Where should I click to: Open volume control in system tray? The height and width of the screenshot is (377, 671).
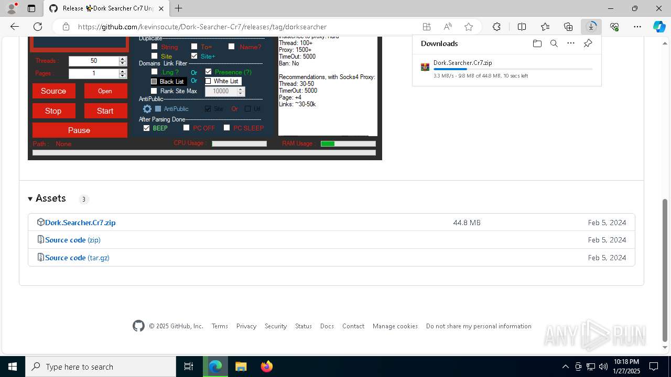(x=603, y=367)
